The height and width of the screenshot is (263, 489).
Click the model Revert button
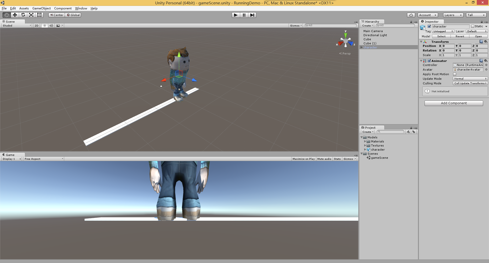click(x=460, y=36)
